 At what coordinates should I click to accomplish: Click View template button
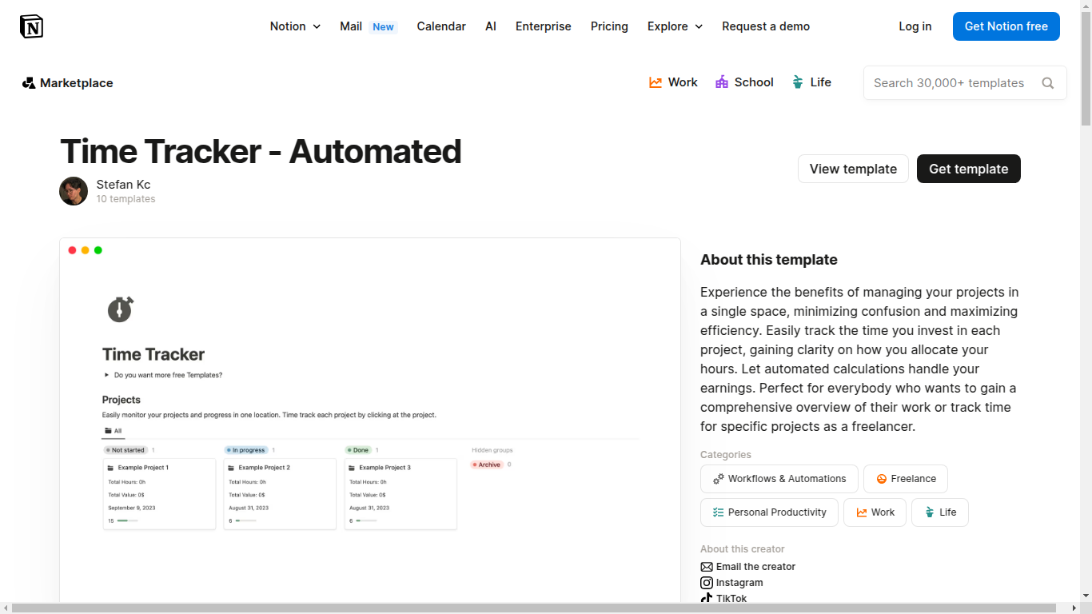[x=853, y=169]
